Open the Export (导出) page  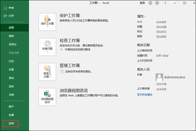[x=11, y=78]
